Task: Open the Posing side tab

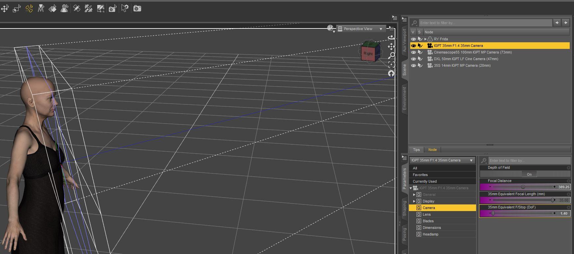Action: (x=404, y=234)
